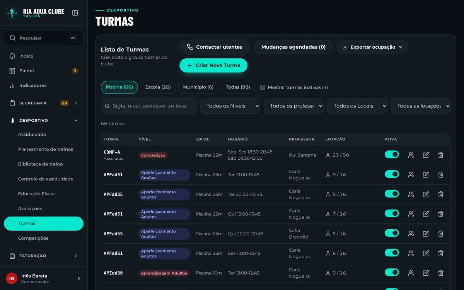Edit the APFad31 class
This screenshot has height=290, width=464.
[x=426, y=175]
